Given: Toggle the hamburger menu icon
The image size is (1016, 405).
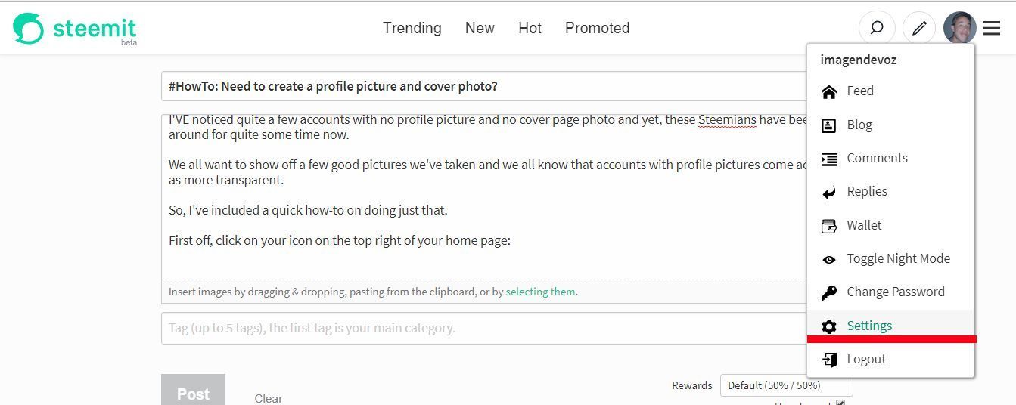Looking at the screenshot, I should 992,29.
